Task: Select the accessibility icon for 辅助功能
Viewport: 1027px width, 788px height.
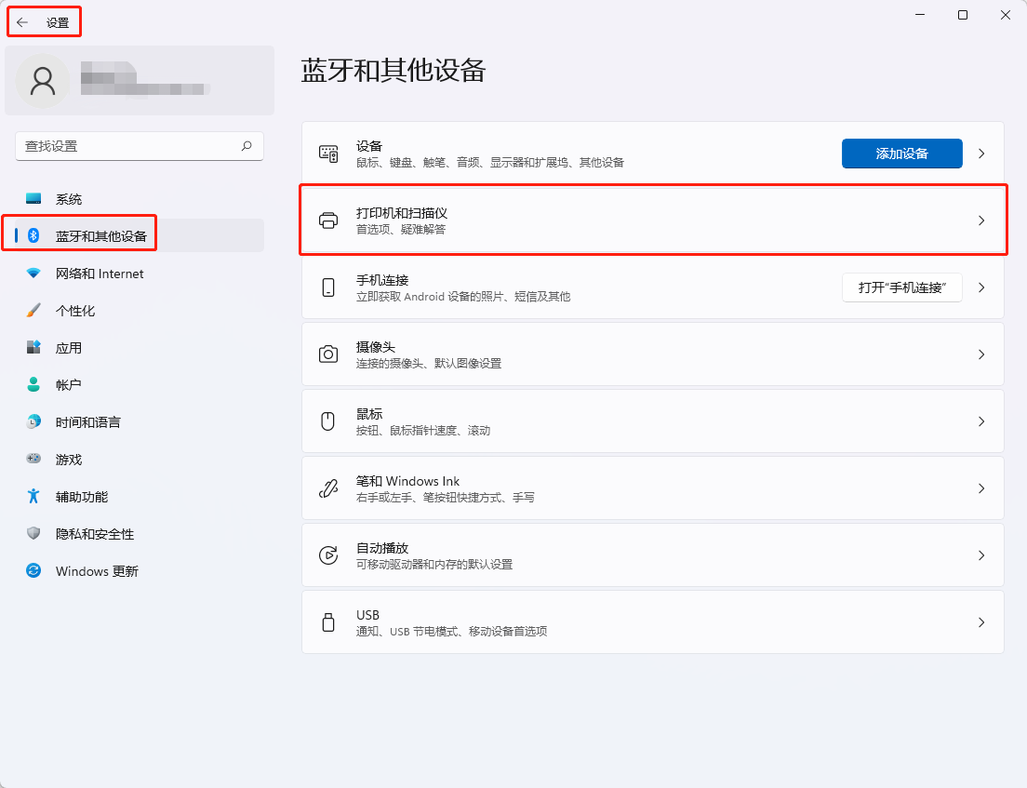Action: point(33,496)
